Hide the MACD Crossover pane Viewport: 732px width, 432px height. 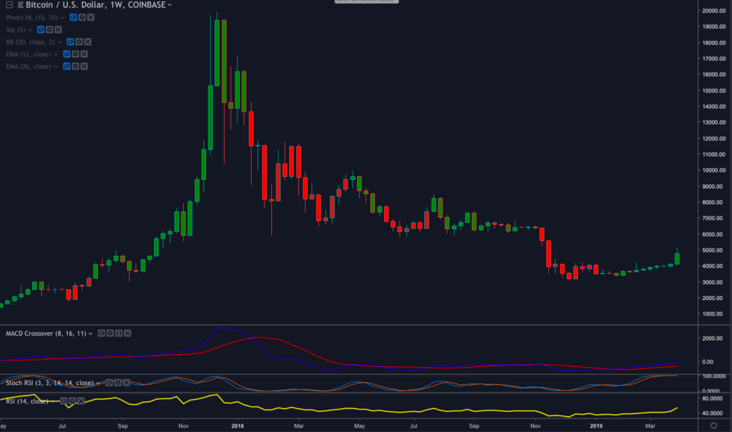[101, 334]
